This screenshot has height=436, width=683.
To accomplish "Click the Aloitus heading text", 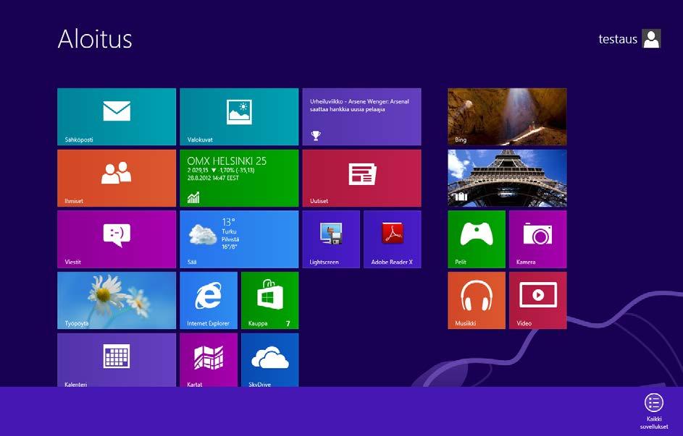I will pos(95,39).
